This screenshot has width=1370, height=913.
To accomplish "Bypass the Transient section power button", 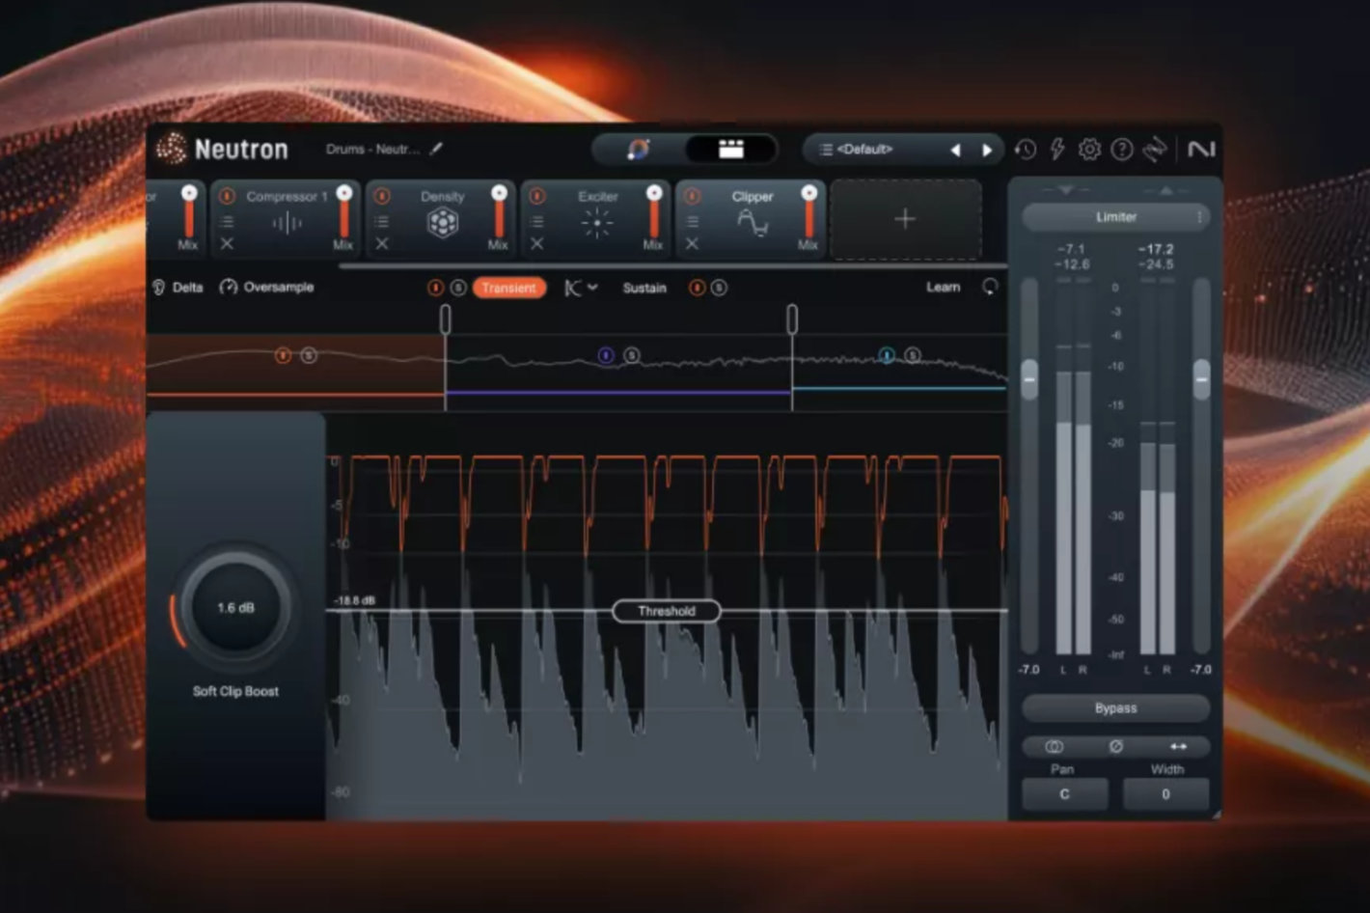I will point(436,288).
